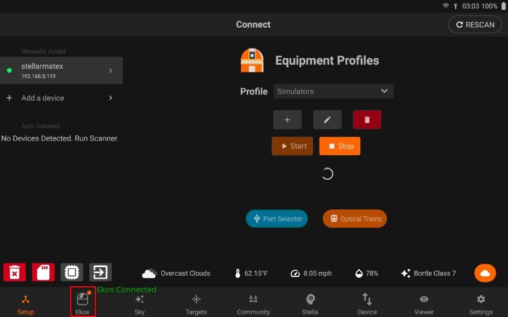The width and height of the screenshot is (508, 317).
Task: Click the 'Equipment Profiles' heading
Action: point(327,60)
